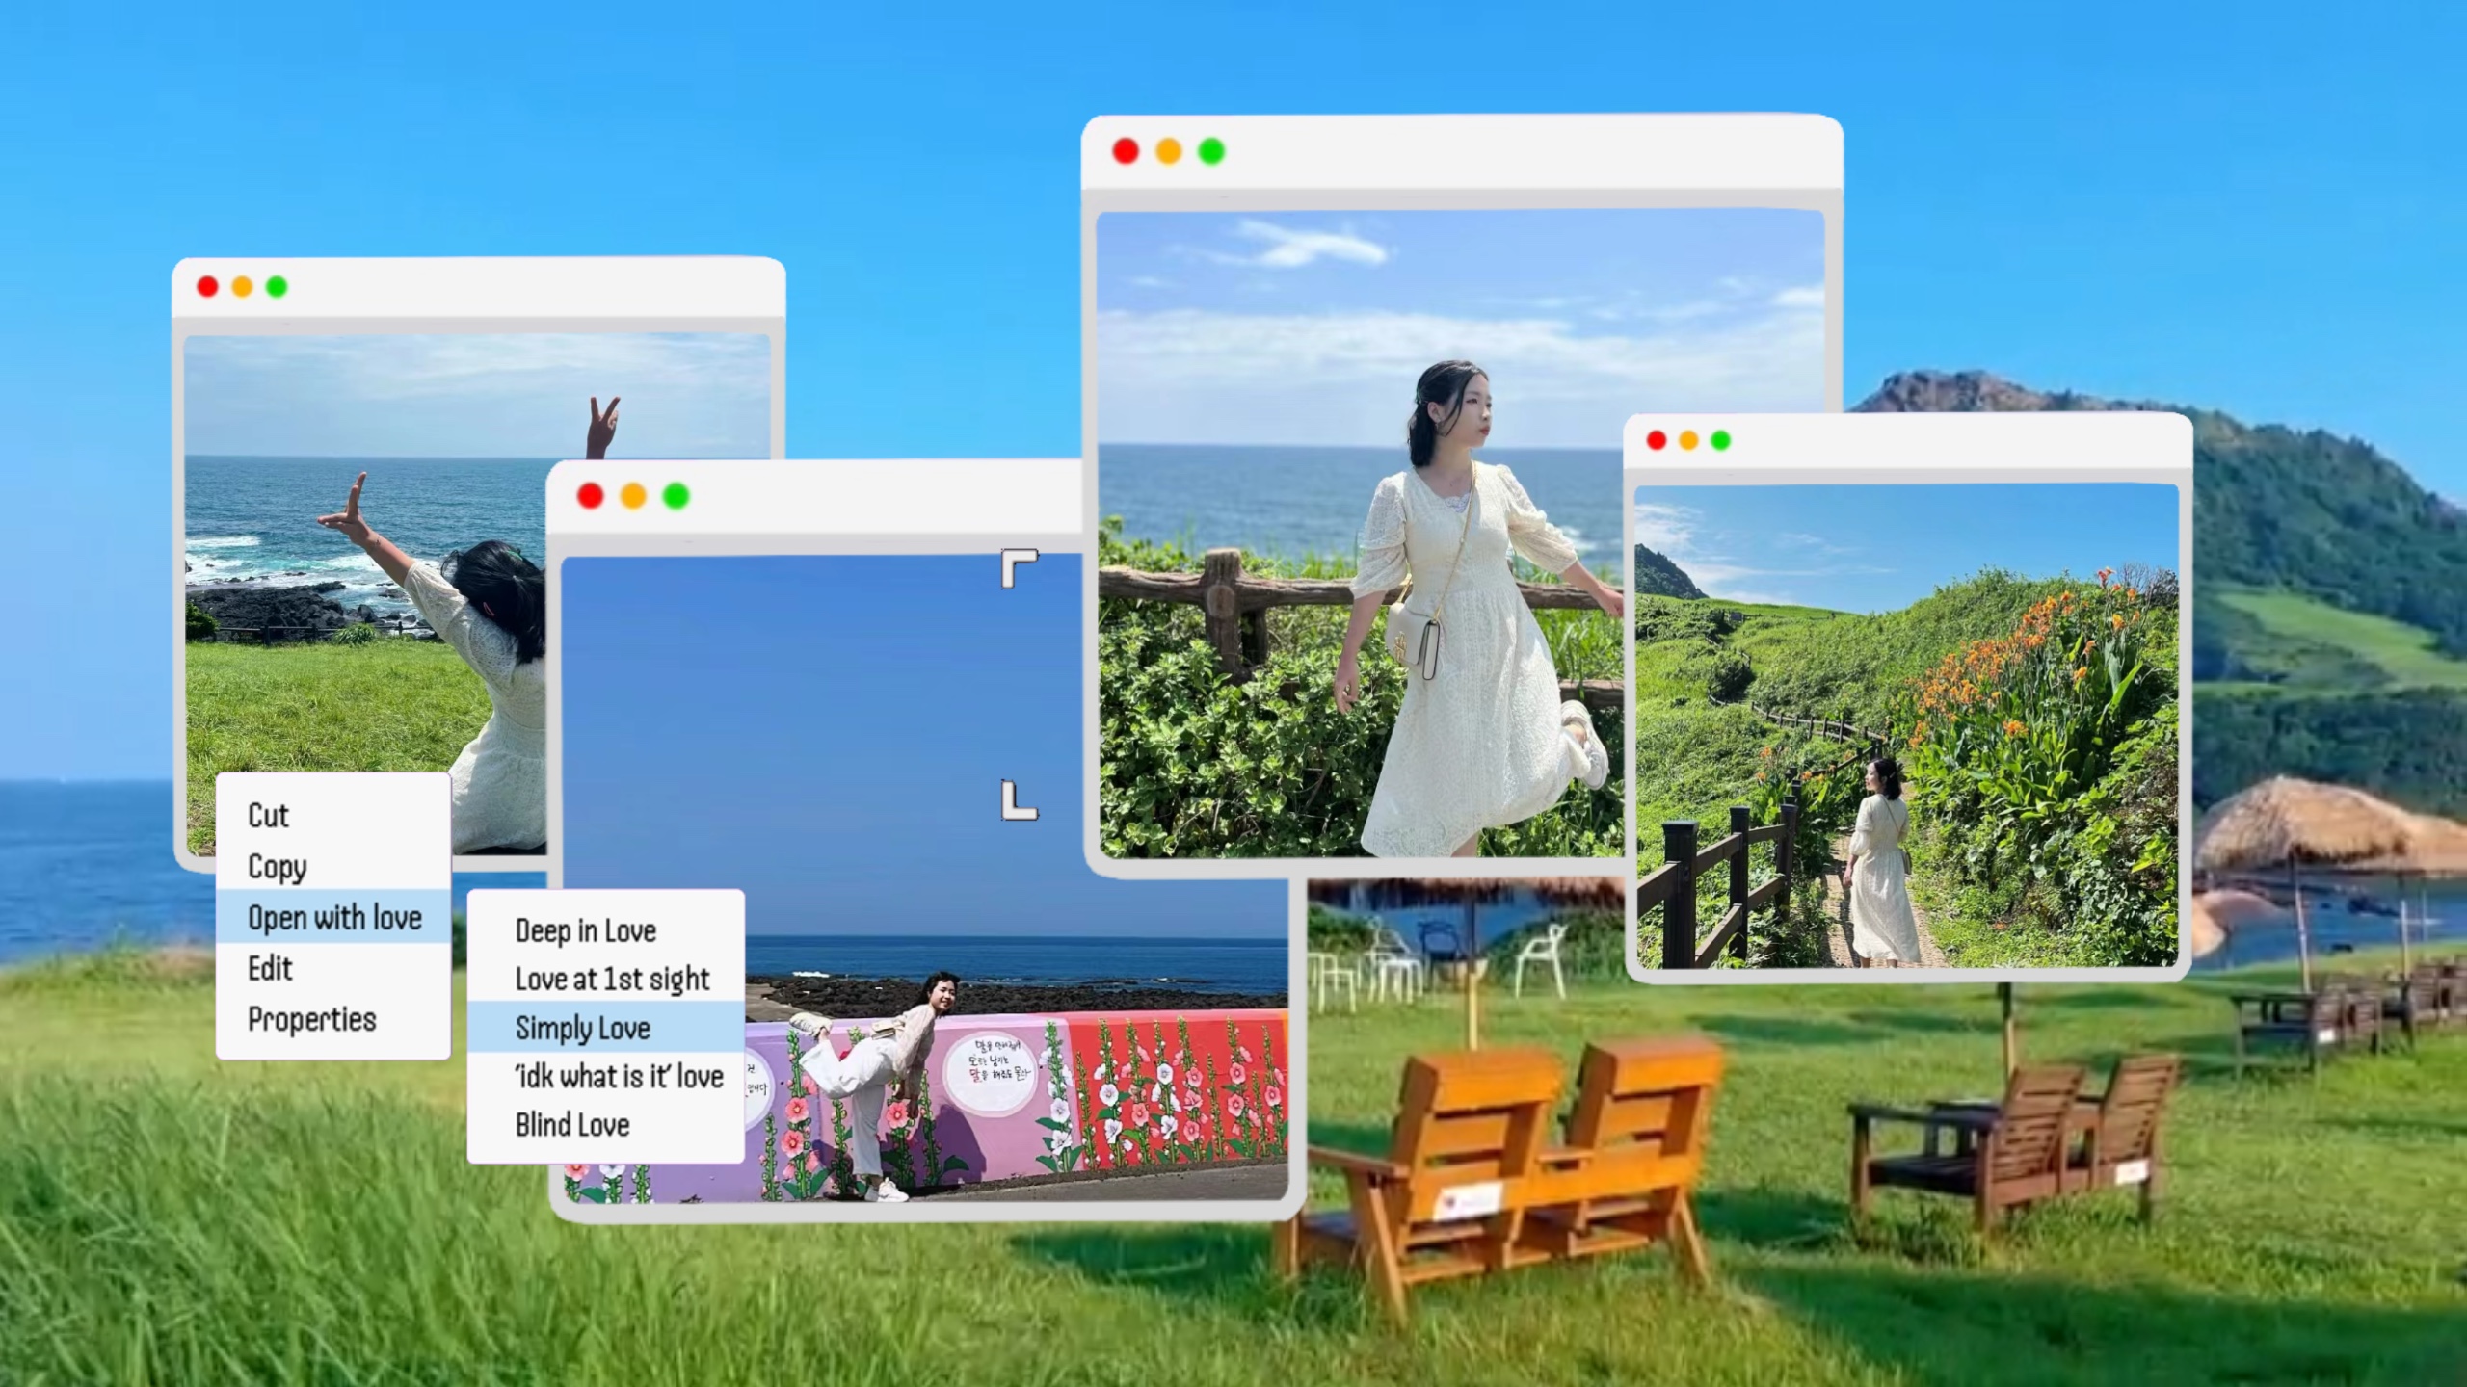
Task: Click Edit in the context menu
Action: [x=270, y=968]
